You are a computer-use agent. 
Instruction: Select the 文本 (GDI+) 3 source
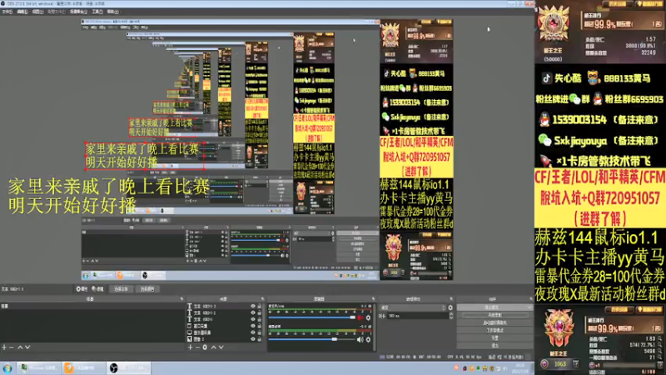click(225, 306)
